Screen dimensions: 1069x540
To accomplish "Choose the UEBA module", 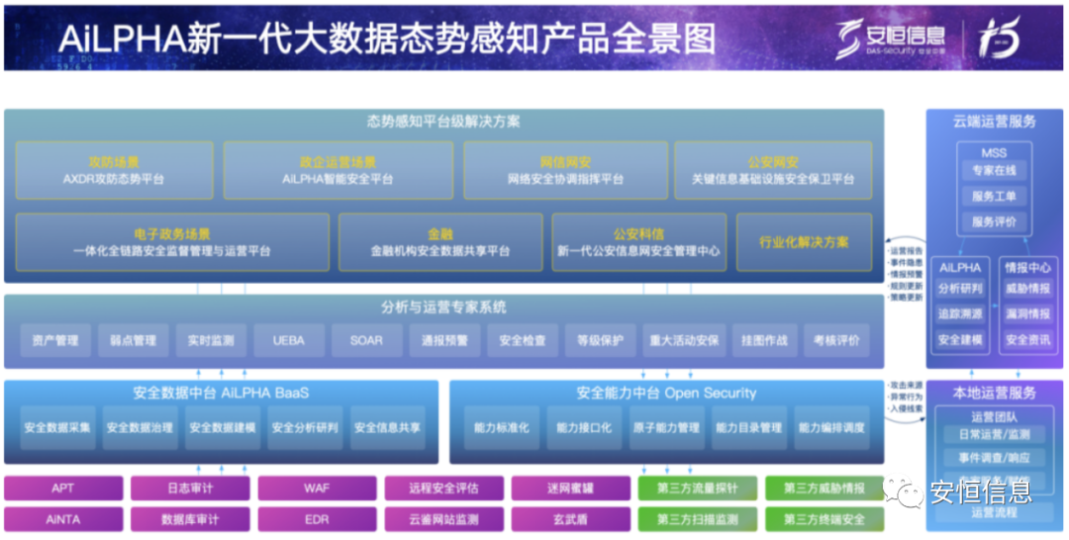I will (288, 340).
